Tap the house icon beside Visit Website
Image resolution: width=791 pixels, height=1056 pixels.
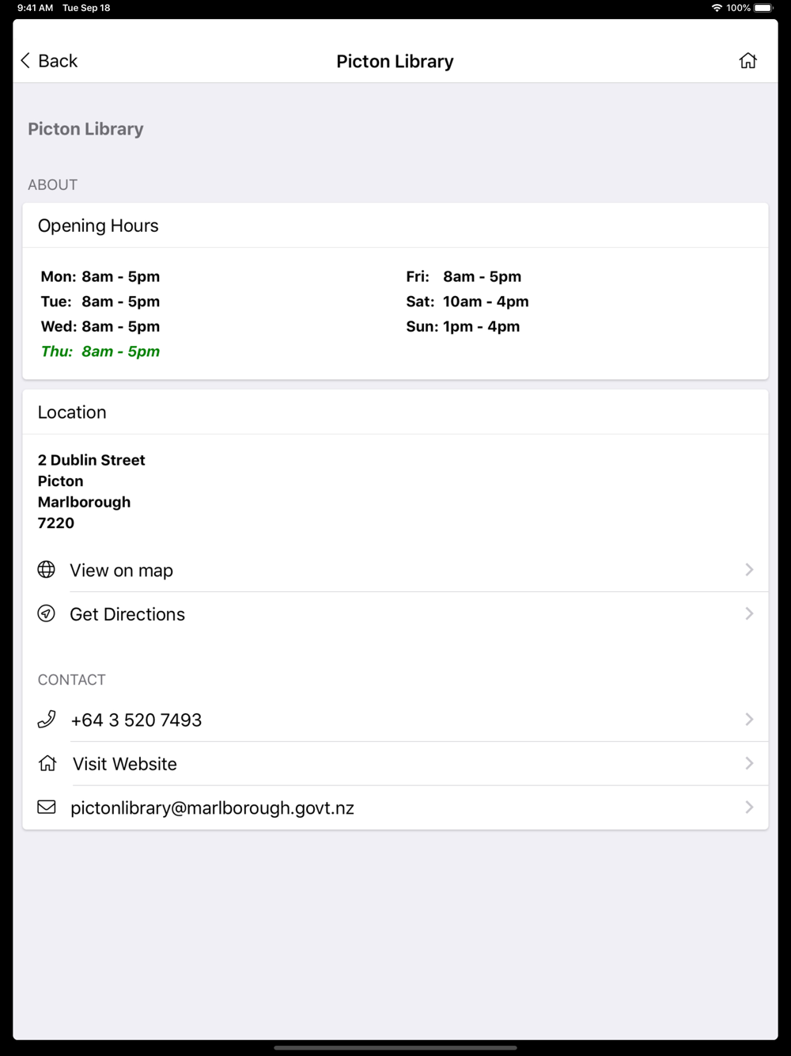point(47,763)
